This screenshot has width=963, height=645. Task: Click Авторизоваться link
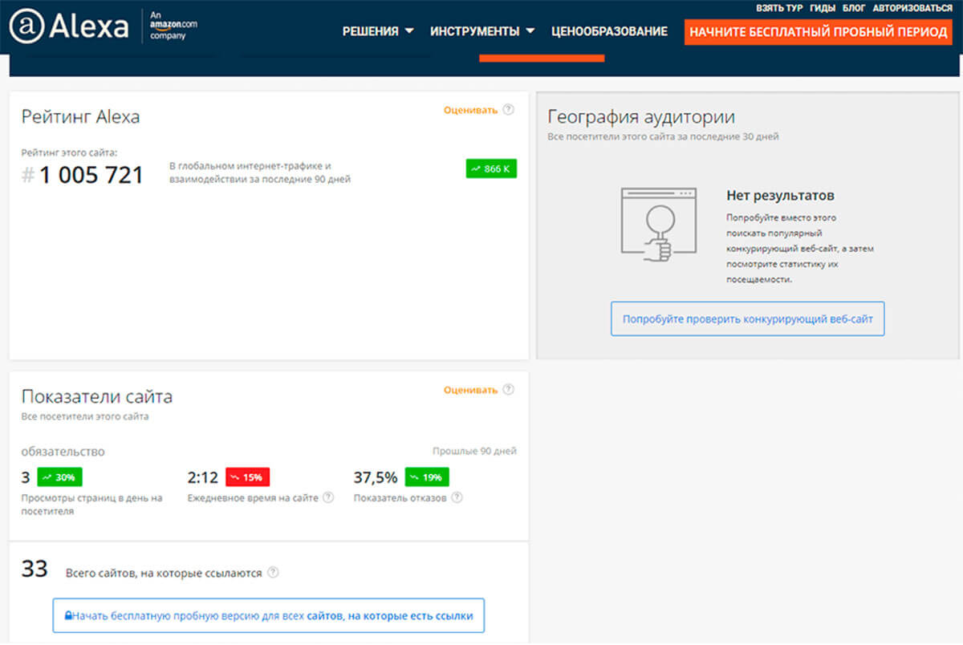pos(915,7)
